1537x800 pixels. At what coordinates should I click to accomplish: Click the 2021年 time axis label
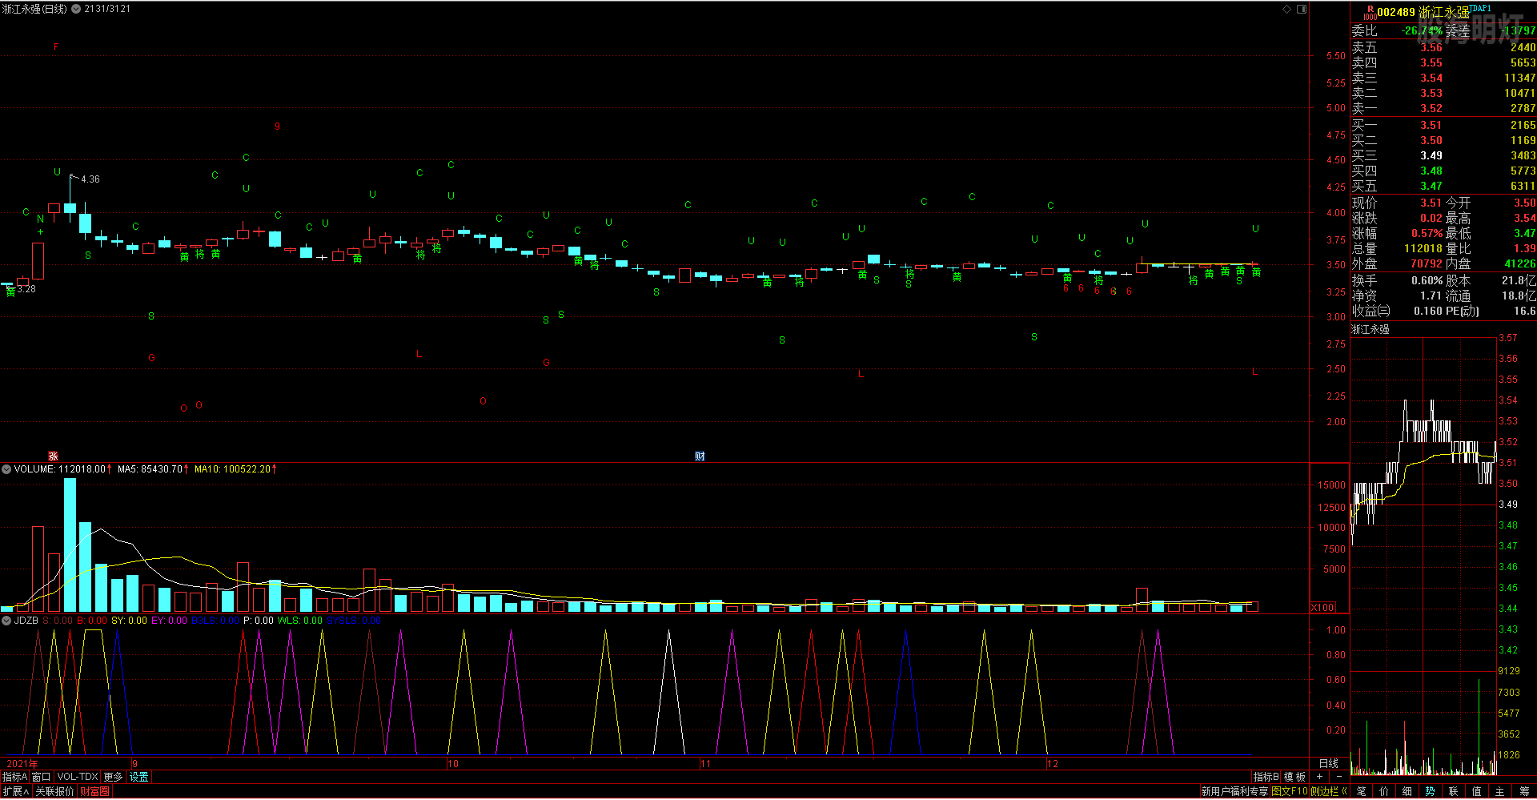tap(22, 764)
